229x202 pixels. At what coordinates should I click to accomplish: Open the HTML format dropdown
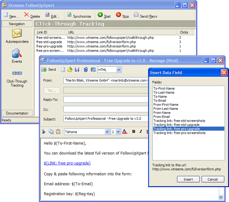(119, 70)
